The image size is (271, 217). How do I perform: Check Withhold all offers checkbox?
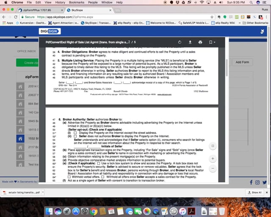[102, 177]
